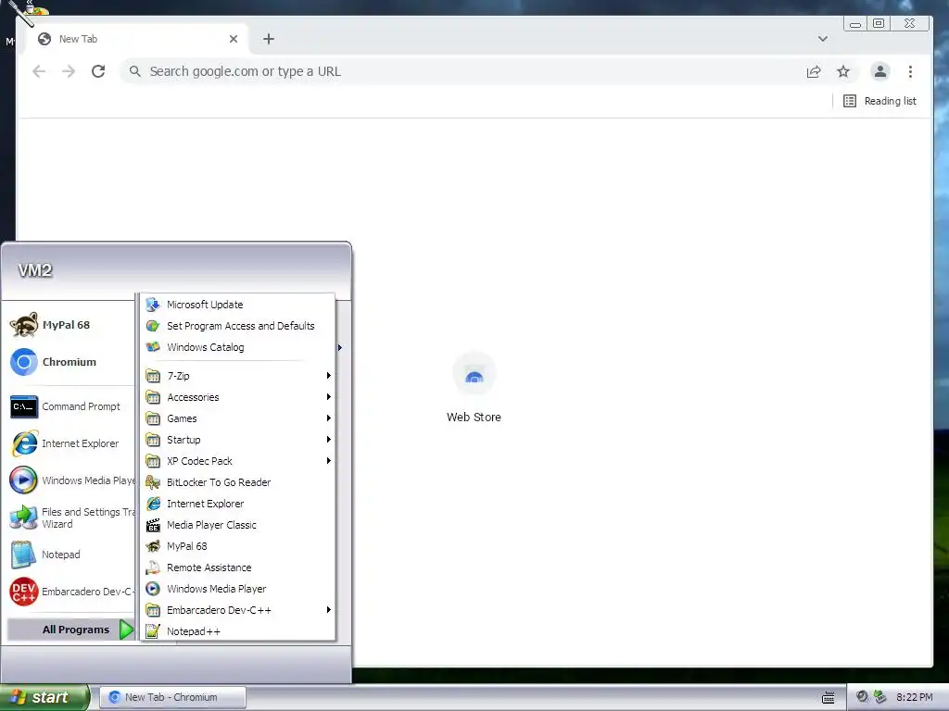Screen dimensions: 949x711
Task: Expand the XP Codec Pack submenu
Action: click(x=237, y=461)
